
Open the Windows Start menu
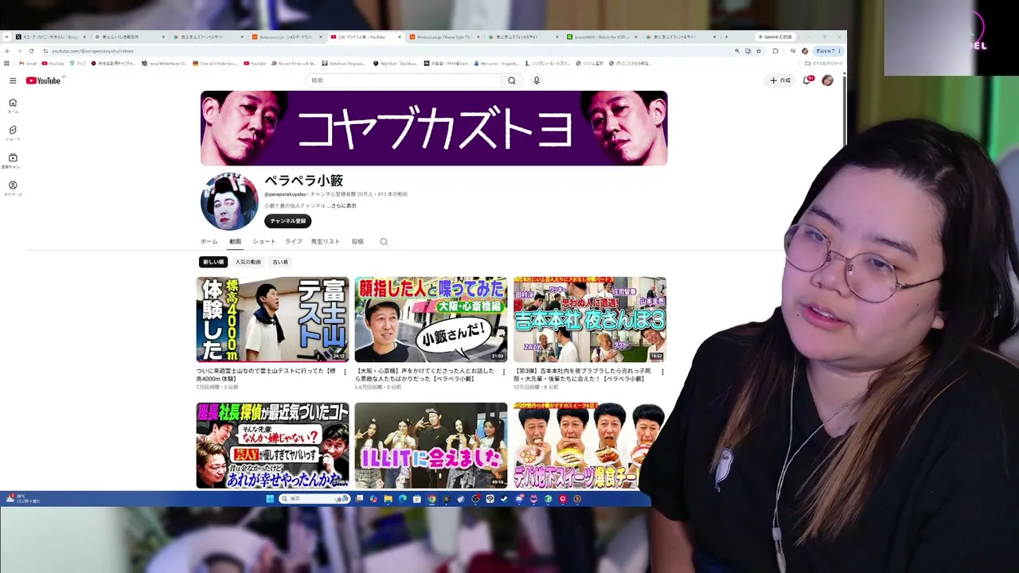270,499
